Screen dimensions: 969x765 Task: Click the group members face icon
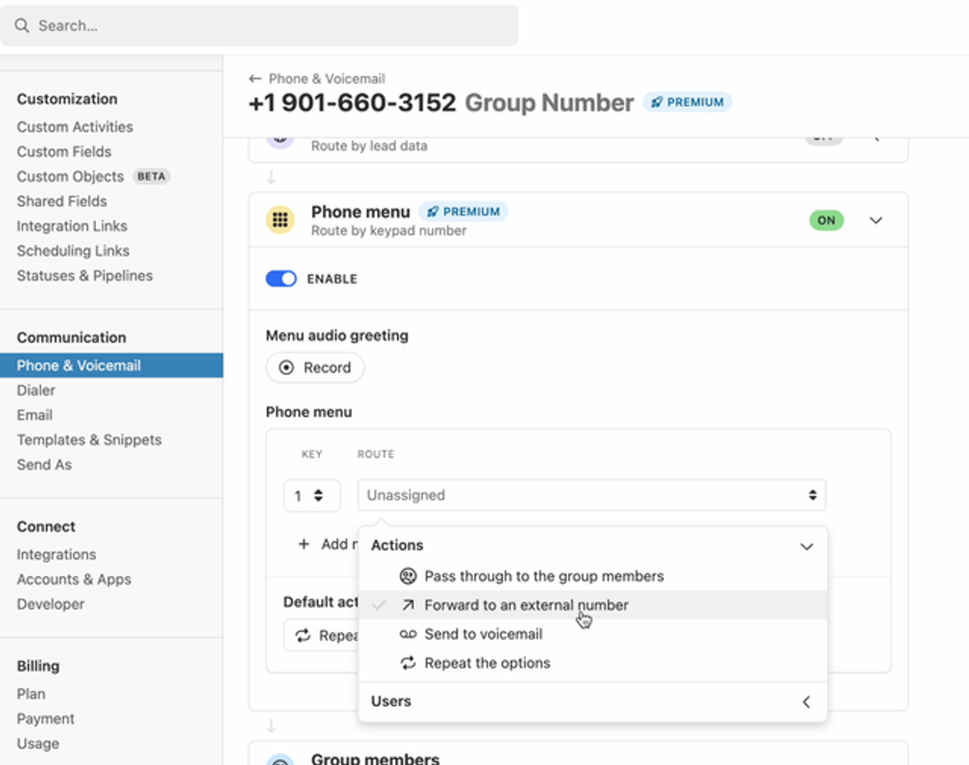tap(408, 576)
